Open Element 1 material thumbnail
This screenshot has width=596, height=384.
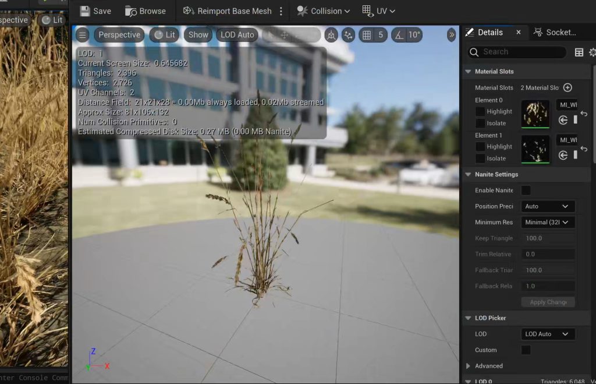pos(535,149)
